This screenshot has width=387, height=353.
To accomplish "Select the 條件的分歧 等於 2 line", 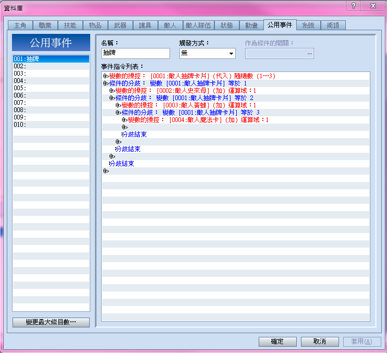I will tap(236, 98).
